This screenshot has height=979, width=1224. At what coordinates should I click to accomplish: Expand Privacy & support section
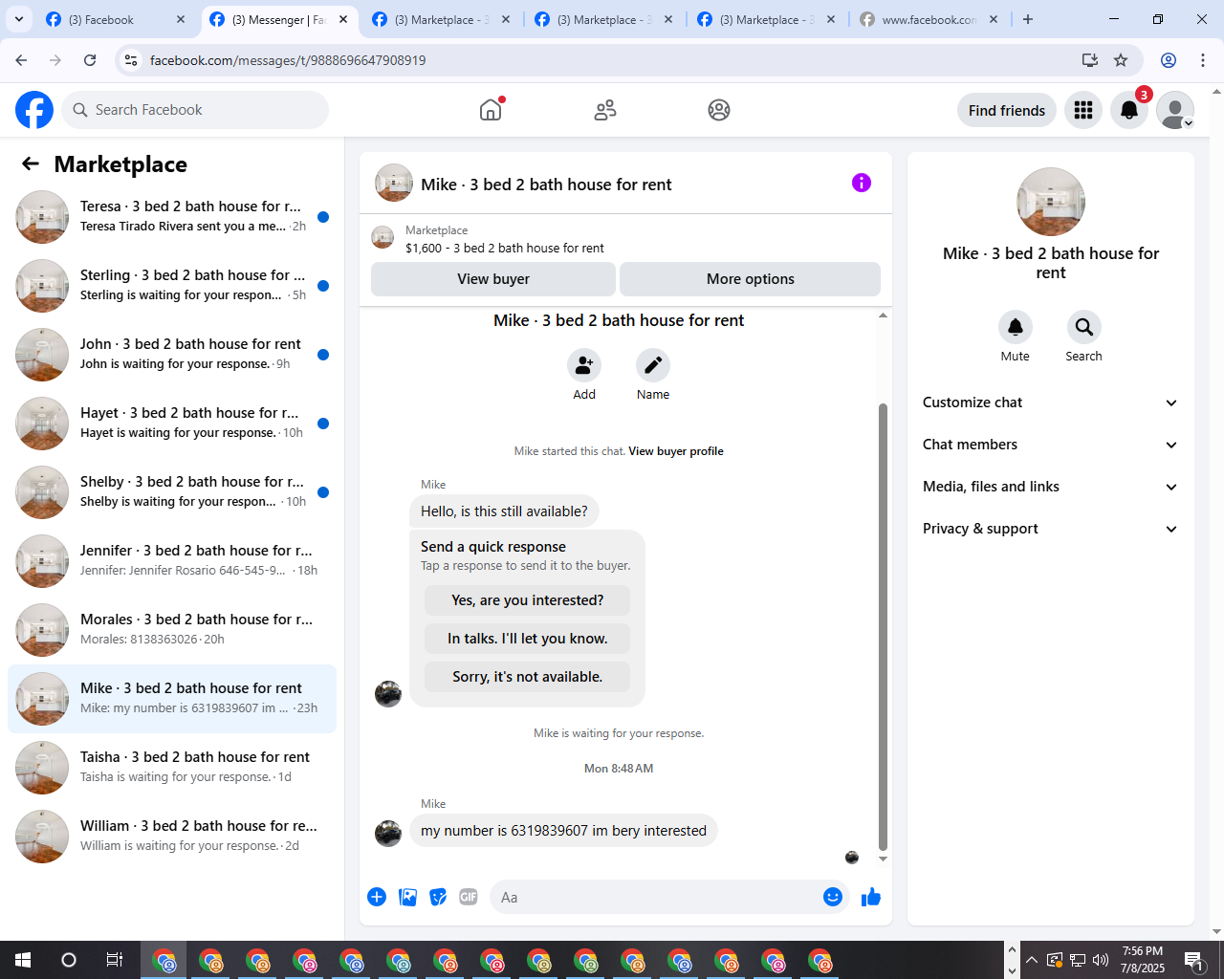[x=1051, y=529]
